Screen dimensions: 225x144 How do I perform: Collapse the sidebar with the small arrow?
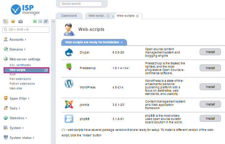click(53, 21)
